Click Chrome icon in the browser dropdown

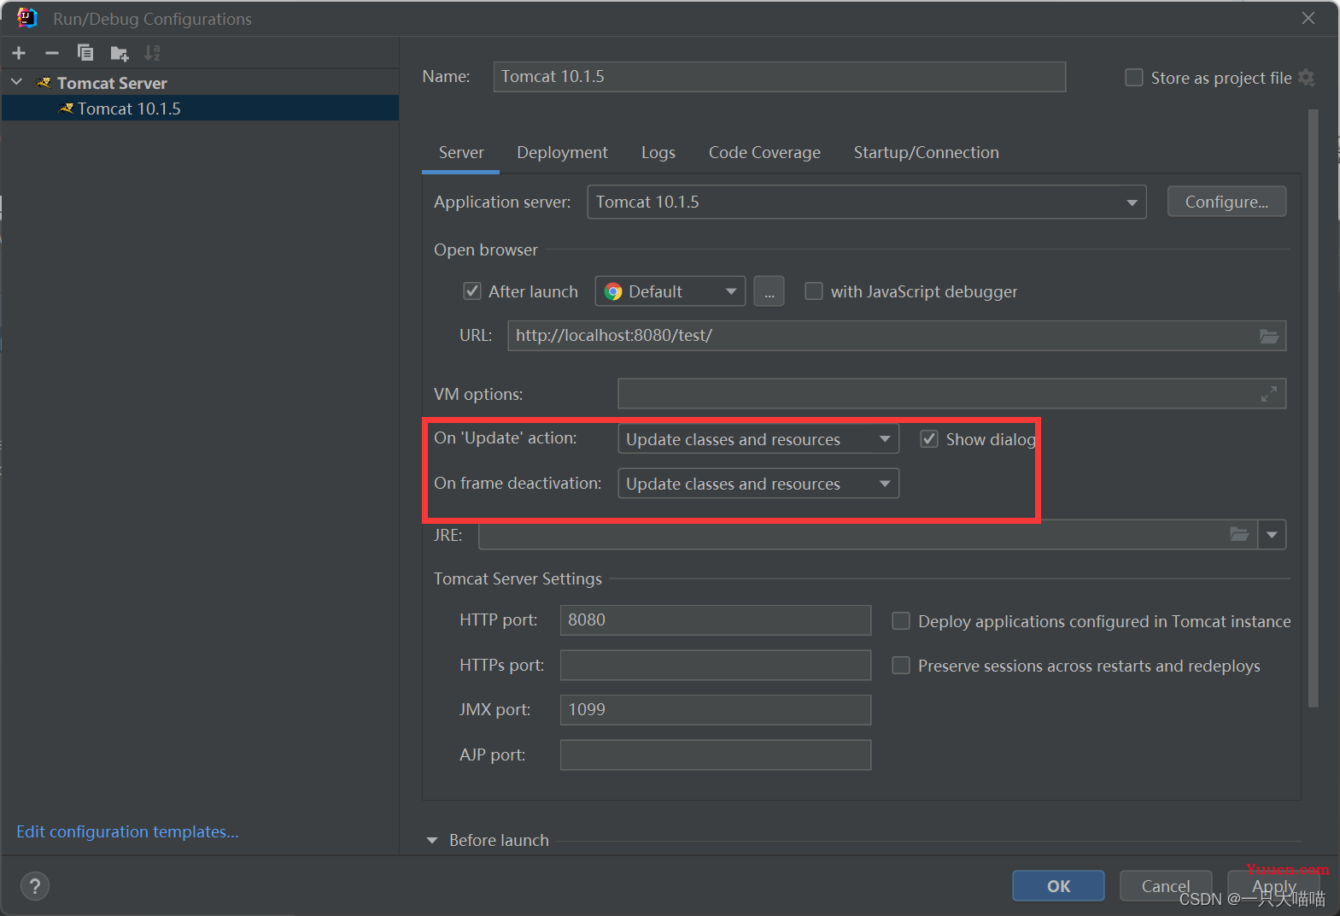click(x=613, y=291)
